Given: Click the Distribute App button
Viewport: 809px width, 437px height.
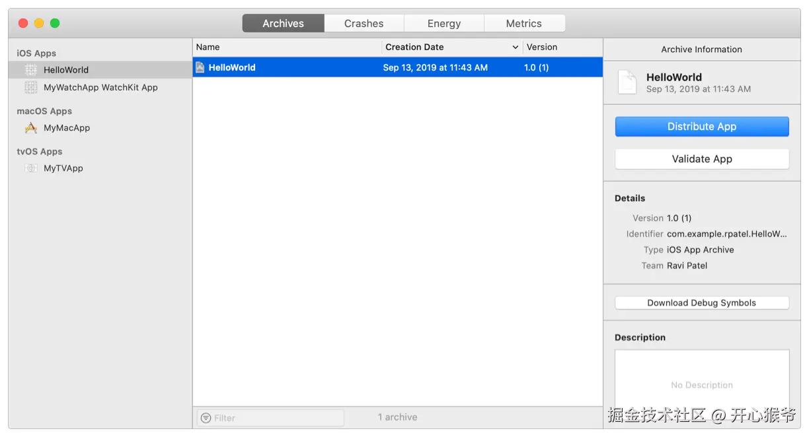Looking at the screenshot, I should point(702,127).
